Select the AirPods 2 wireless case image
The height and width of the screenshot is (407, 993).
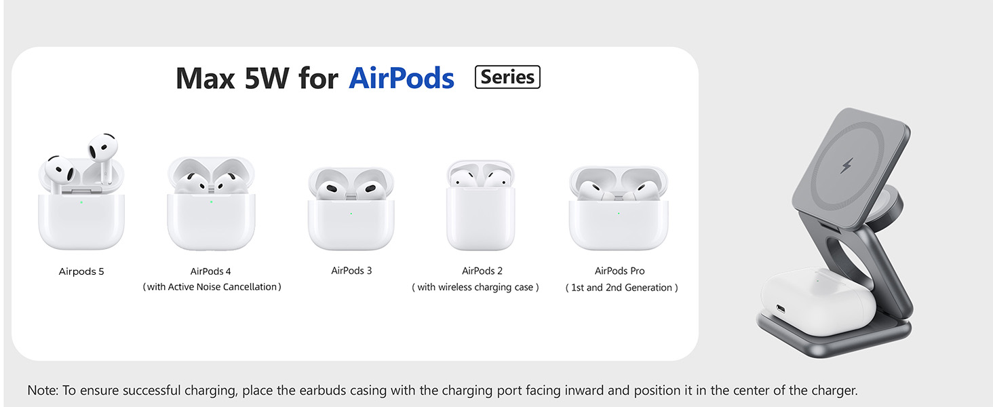[481, 206]
